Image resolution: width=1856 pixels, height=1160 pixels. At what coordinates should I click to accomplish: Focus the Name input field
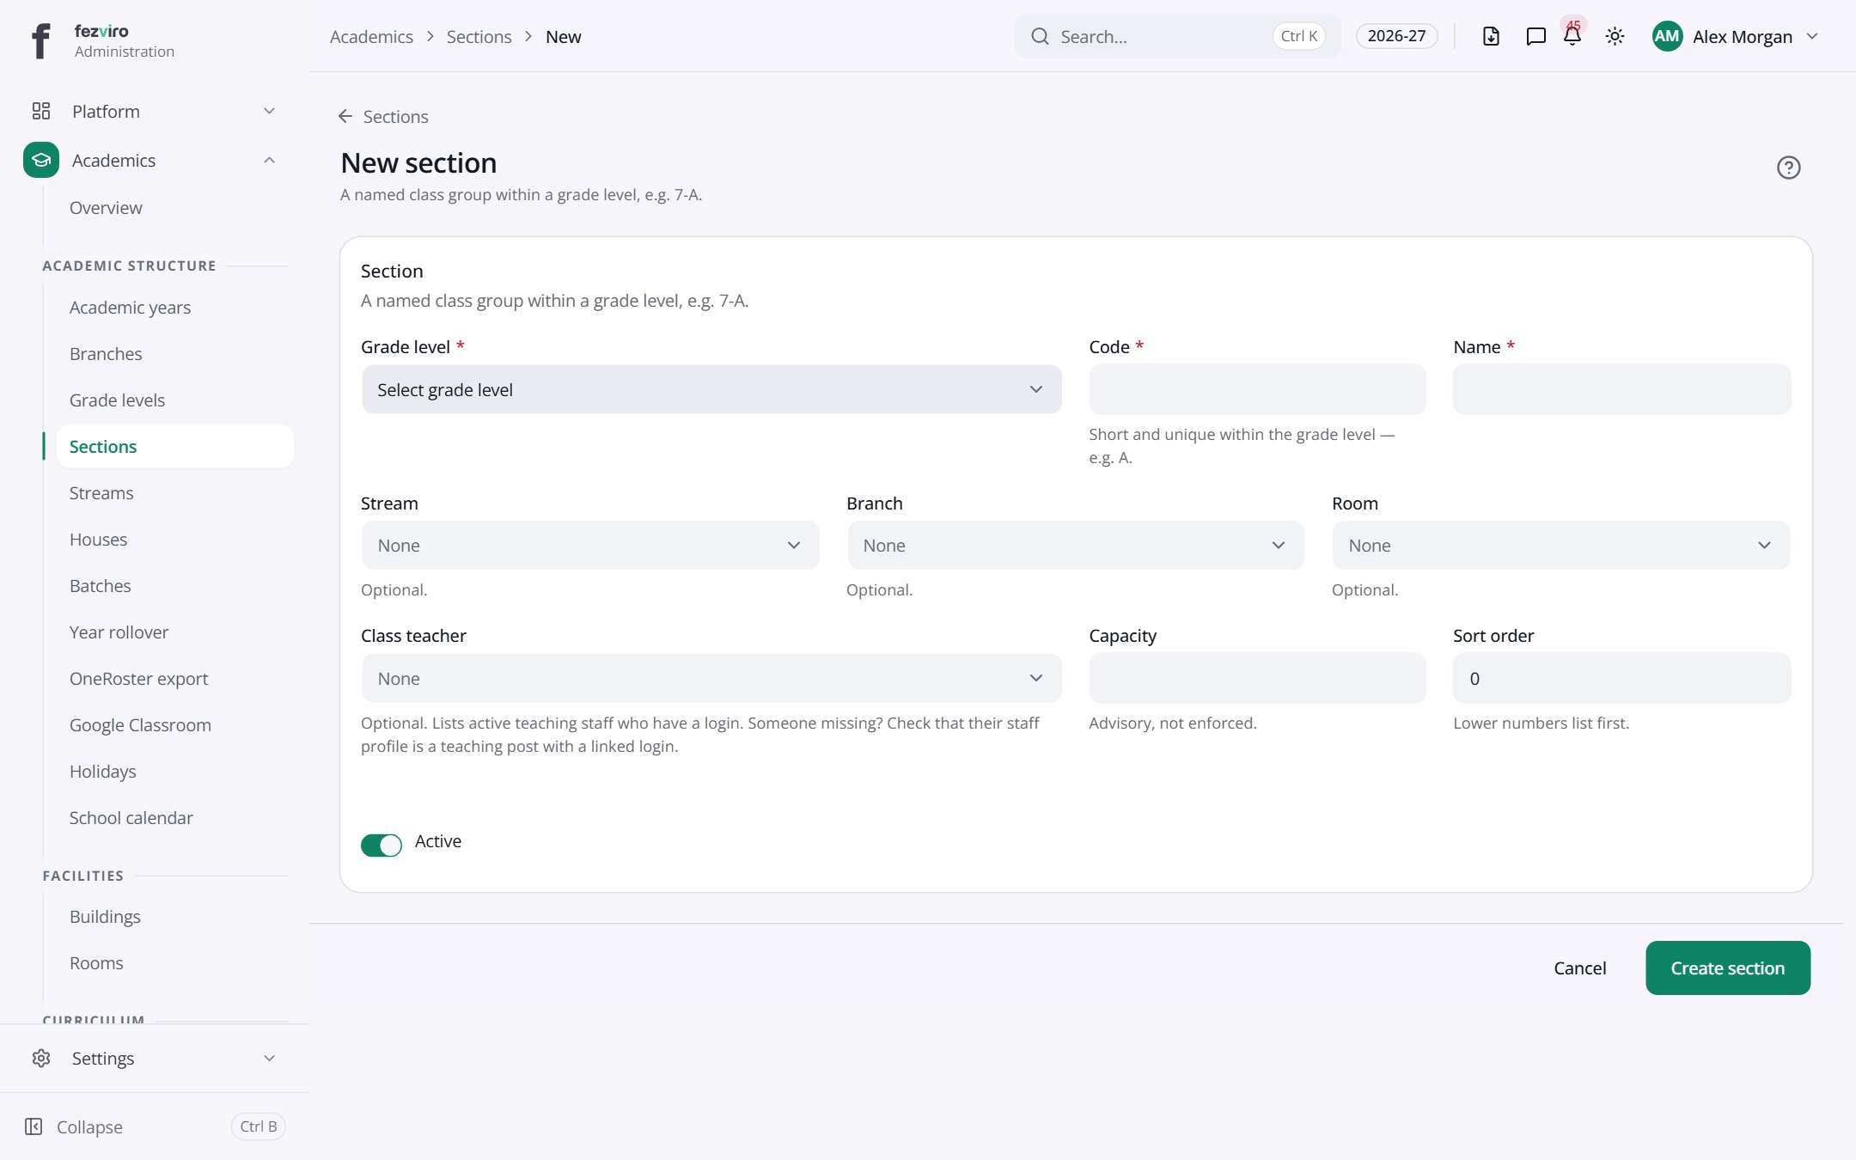click(1621, 389)
